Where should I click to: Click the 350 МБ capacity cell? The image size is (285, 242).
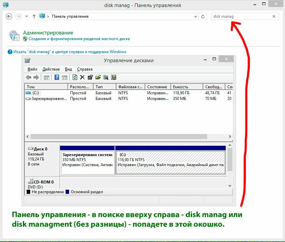179,99
